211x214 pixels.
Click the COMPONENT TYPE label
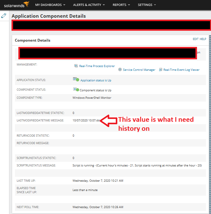[x=30, y=98]
